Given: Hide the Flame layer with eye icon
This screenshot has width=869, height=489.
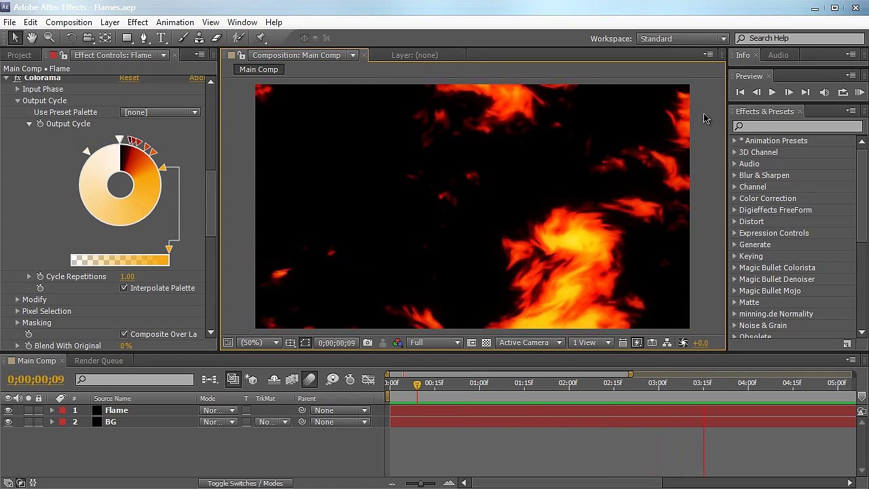Looking at the screenshot, I should coord(8,410).
